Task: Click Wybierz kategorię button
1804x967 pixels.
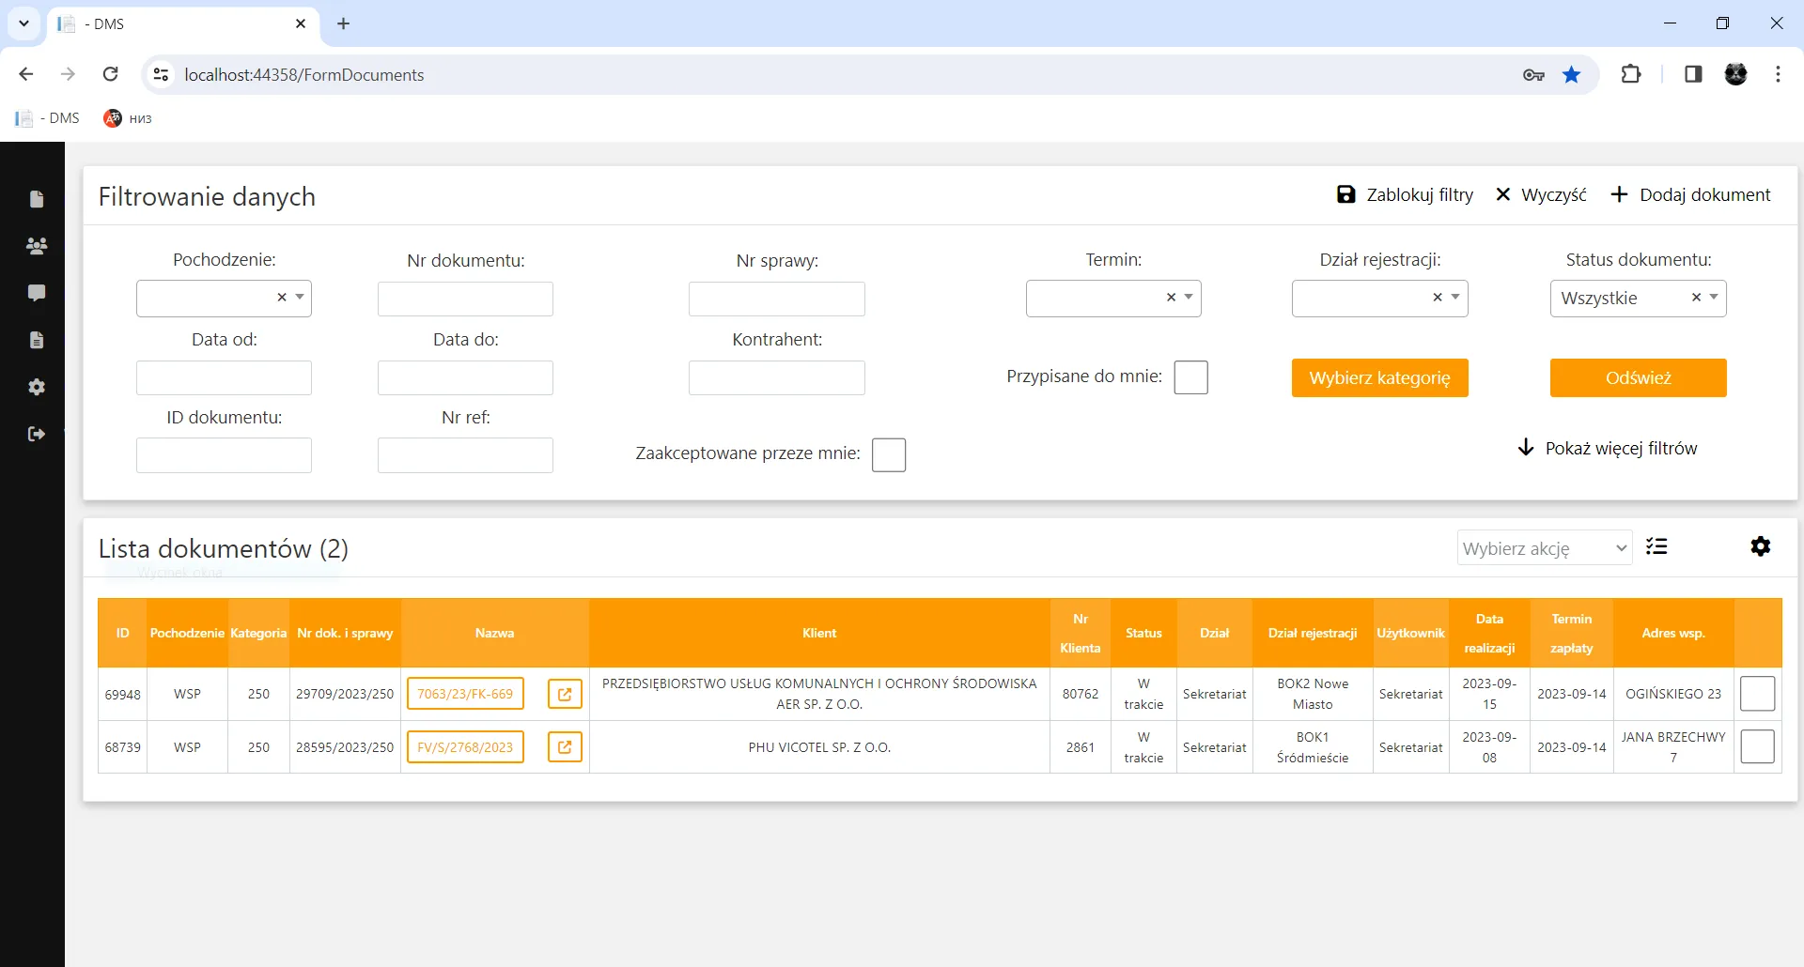Action: coord(1379,377)
